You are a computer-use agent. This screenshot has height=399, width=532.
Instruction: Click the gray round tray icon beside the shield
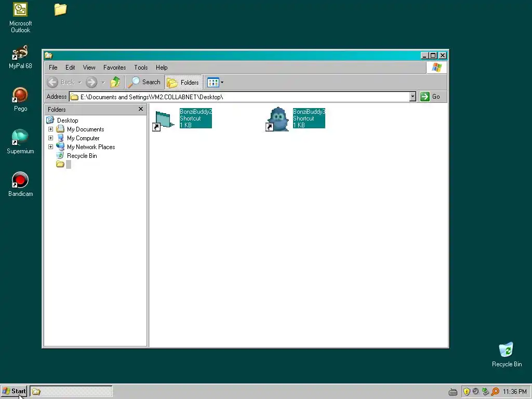pos(476,392)
